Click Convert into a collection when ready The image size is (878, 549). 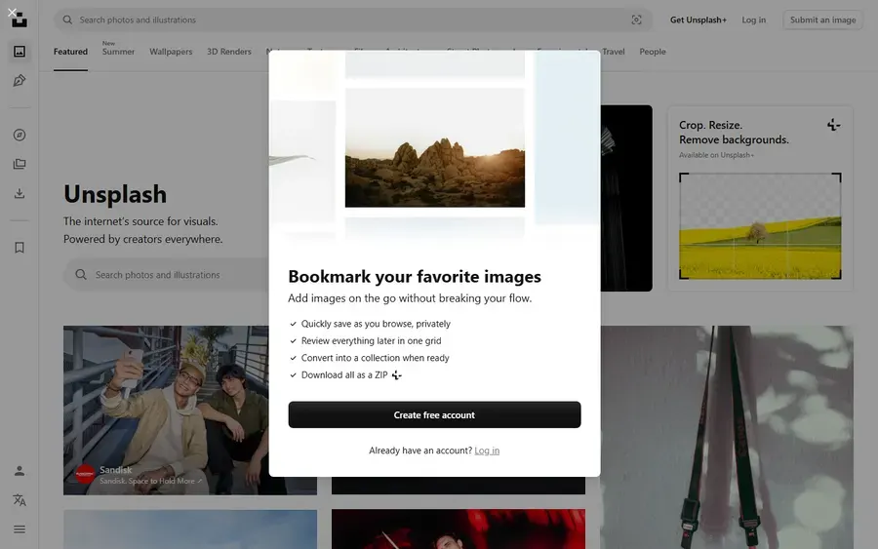click(x=376, y=358)
